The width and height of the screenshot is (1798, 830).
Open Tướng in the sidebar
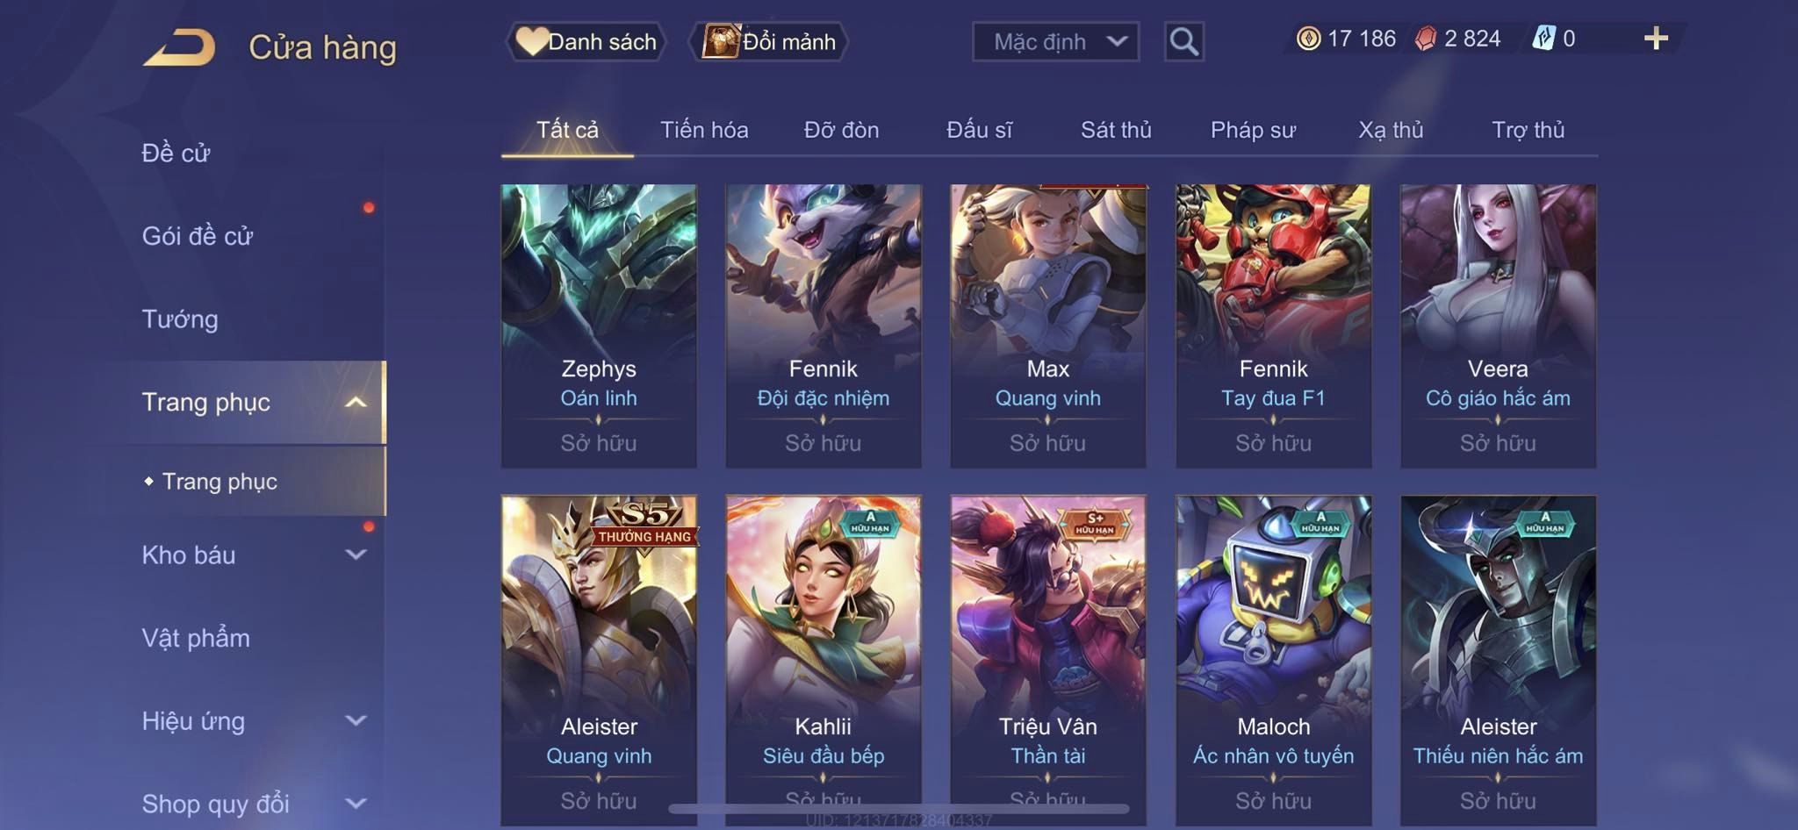[x=180, y=319]
